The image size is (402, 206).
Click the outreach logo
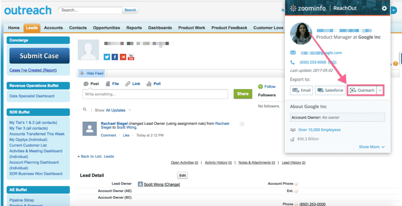tap(28, 10)
